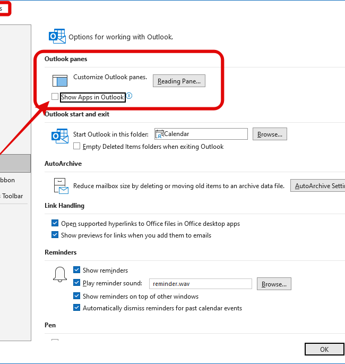Uncheck Show reminders on top of other windows
The height and width of the screenshot is (364, 345).
[x=77, y=296]
